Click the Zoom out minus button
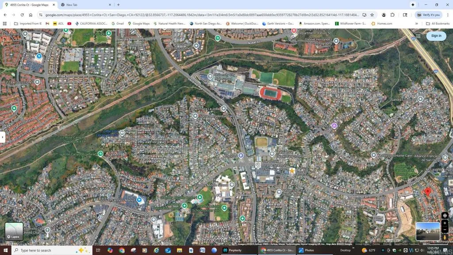 pos(445,230)
